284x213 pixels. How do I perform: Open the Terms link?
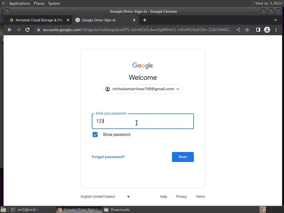pyautogui.click(x=200, y=197)
